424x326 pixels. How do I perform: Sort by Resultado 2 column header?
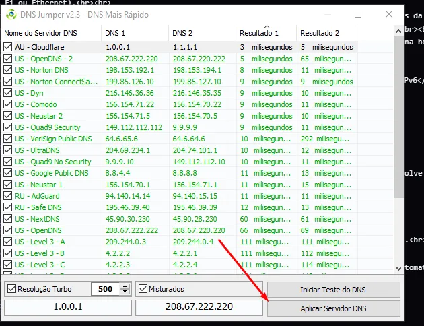click(326, 33)
